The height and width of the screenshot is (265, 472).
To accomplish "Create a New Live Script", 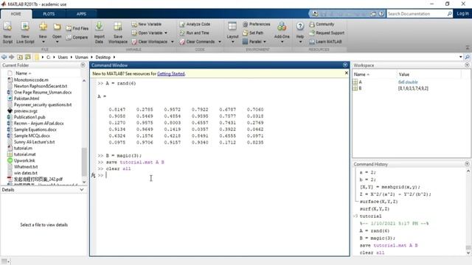I will 25,32.
